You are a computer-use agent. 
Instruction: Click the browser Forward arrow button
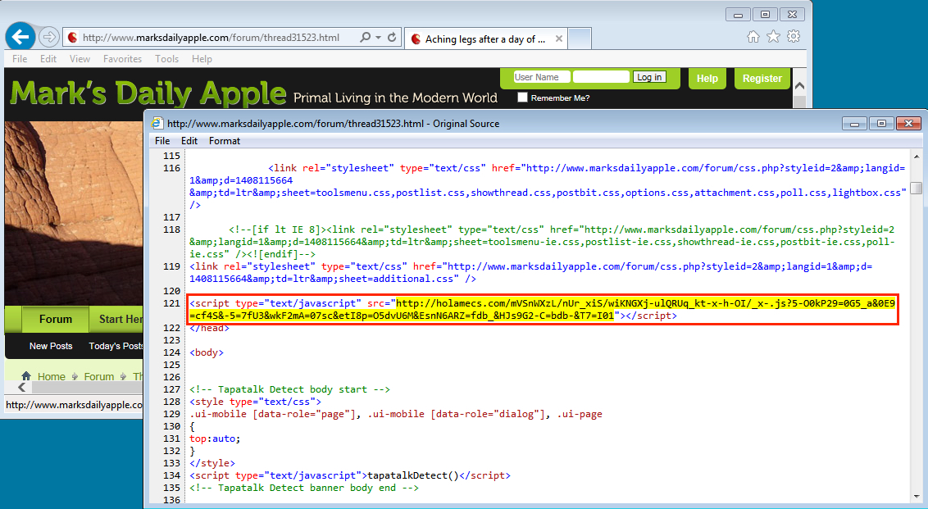point(49,37)
